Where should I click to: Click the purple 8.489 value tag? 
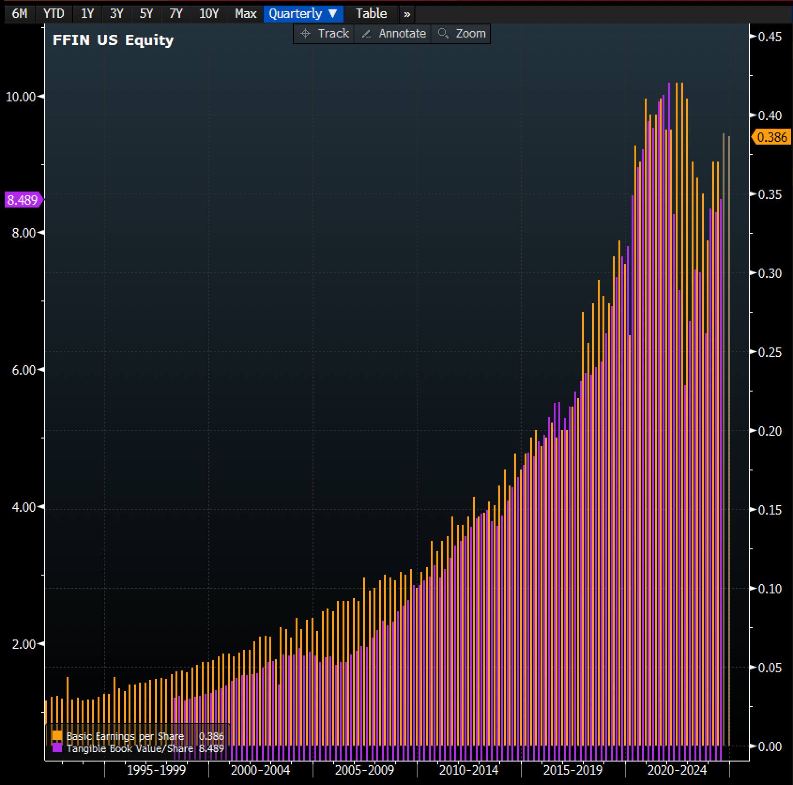(x=22, y=200)
